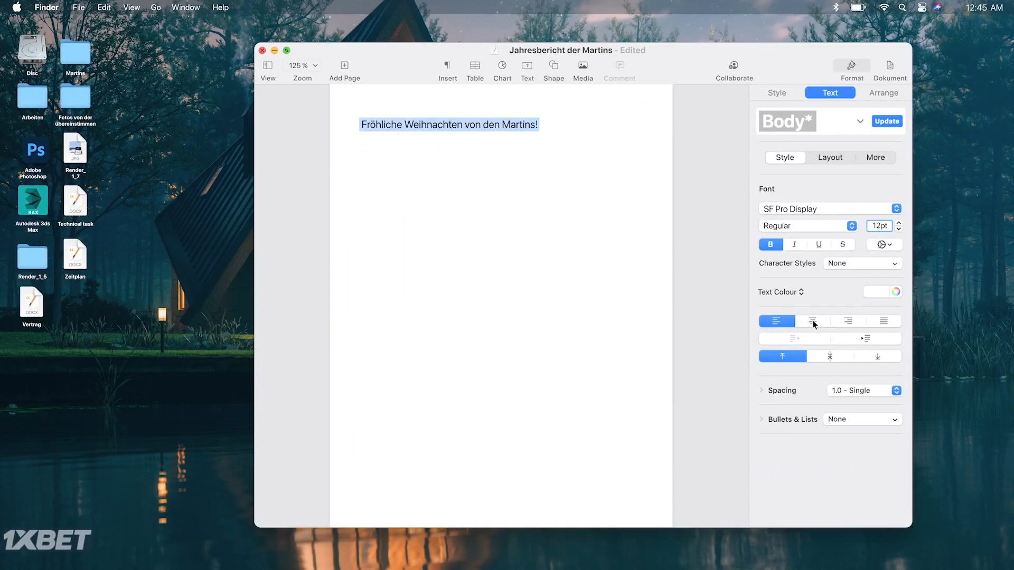Open the text colour wheel picker
The height and width of the screenshot is (570, 1014).
point(896,292)
